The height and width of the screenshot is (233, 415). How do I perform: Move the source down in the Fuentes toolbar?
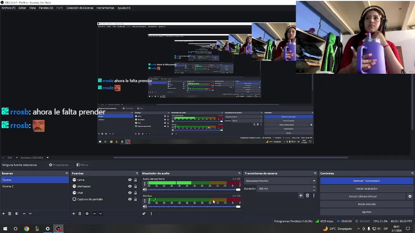101,214
